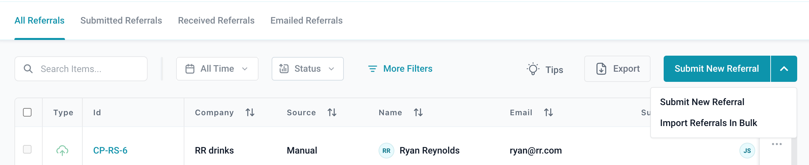
Task: Select Import Referrals In Bulk option
Action: click(708, 123)
